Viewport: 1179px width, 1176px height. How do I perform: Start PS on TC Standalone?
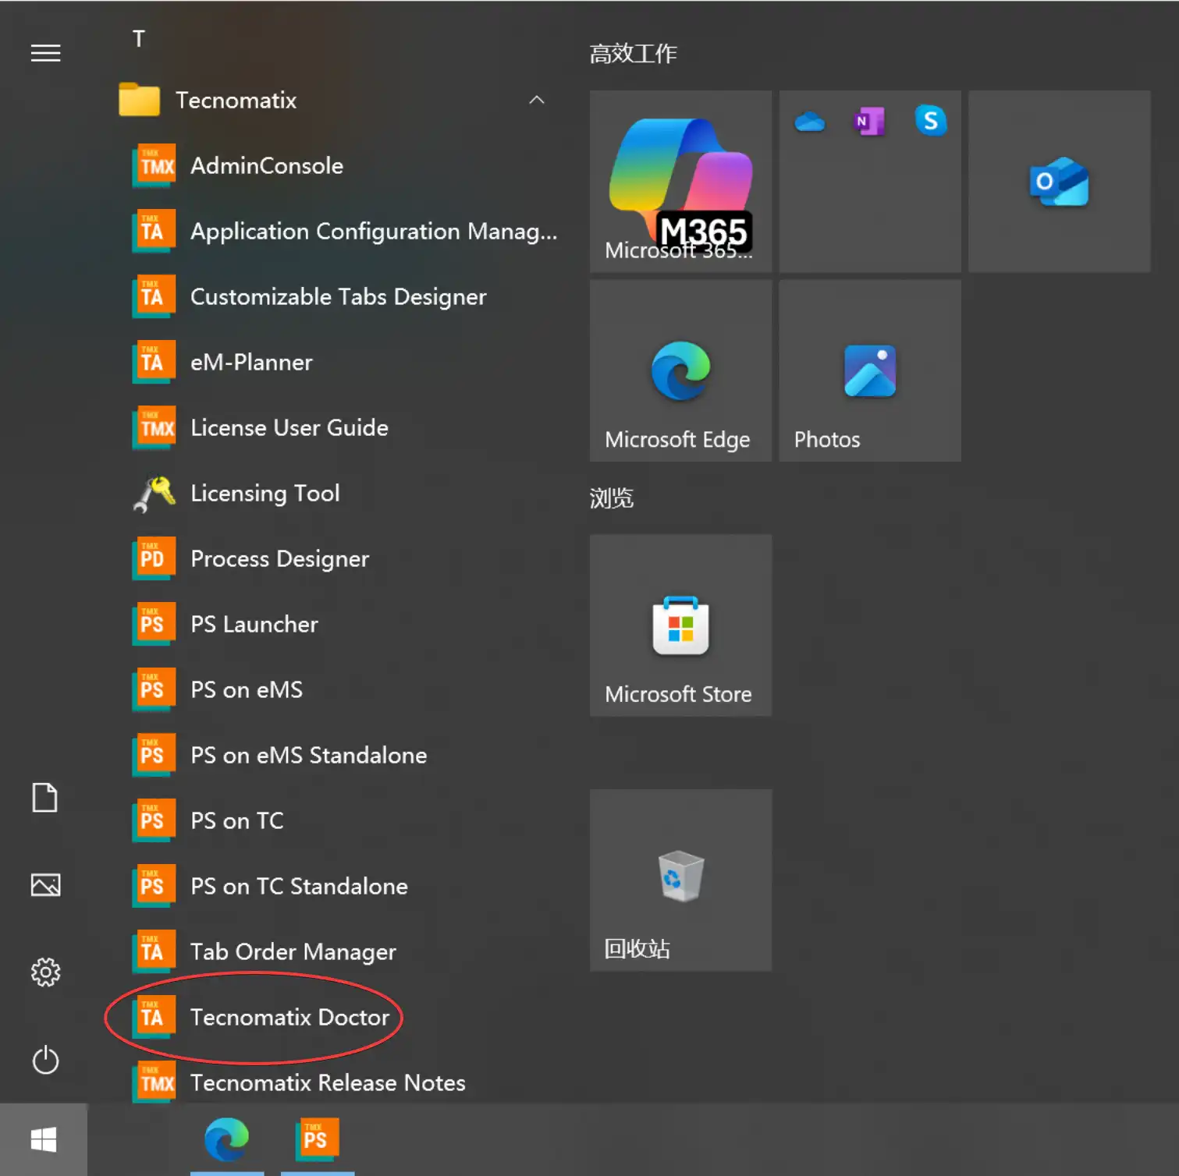336,886
